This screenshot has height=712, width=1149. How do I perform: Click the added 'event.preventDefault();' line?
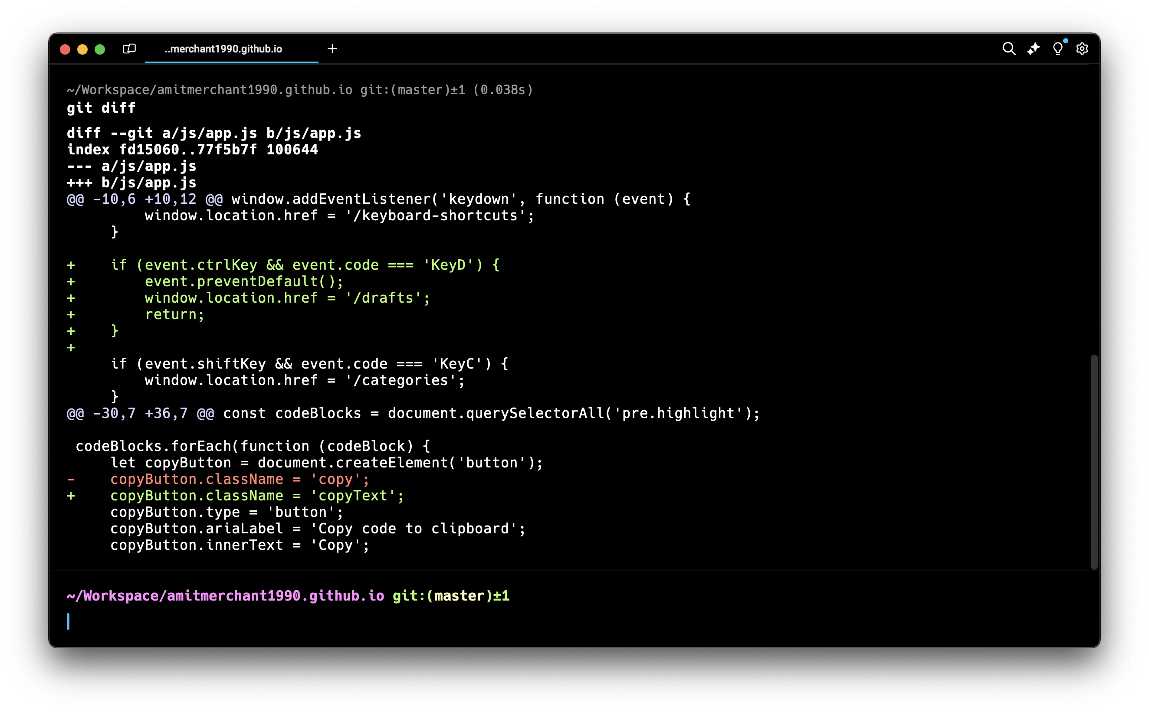pos(205,281)
